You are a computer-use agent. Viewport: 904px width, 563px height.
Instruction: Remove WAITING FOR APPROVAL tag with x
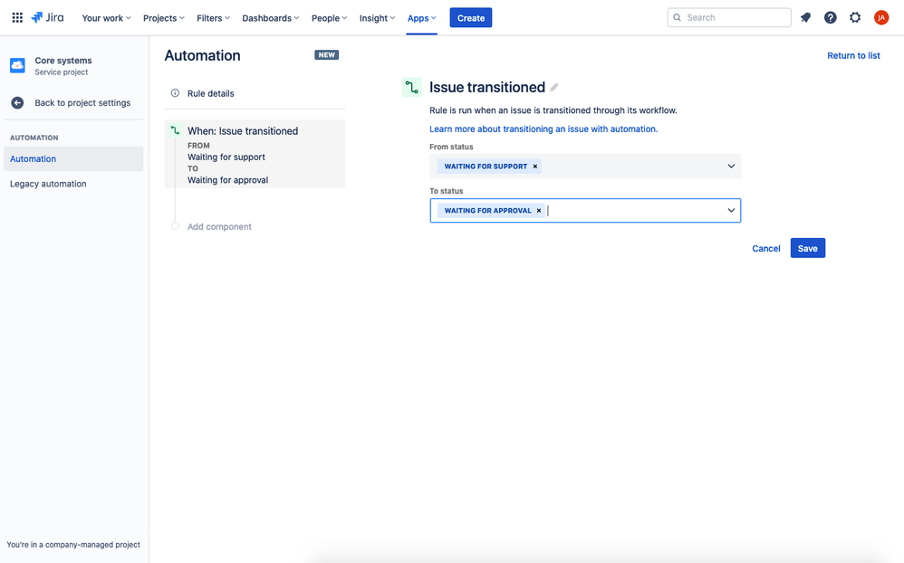tap(539, 211)
